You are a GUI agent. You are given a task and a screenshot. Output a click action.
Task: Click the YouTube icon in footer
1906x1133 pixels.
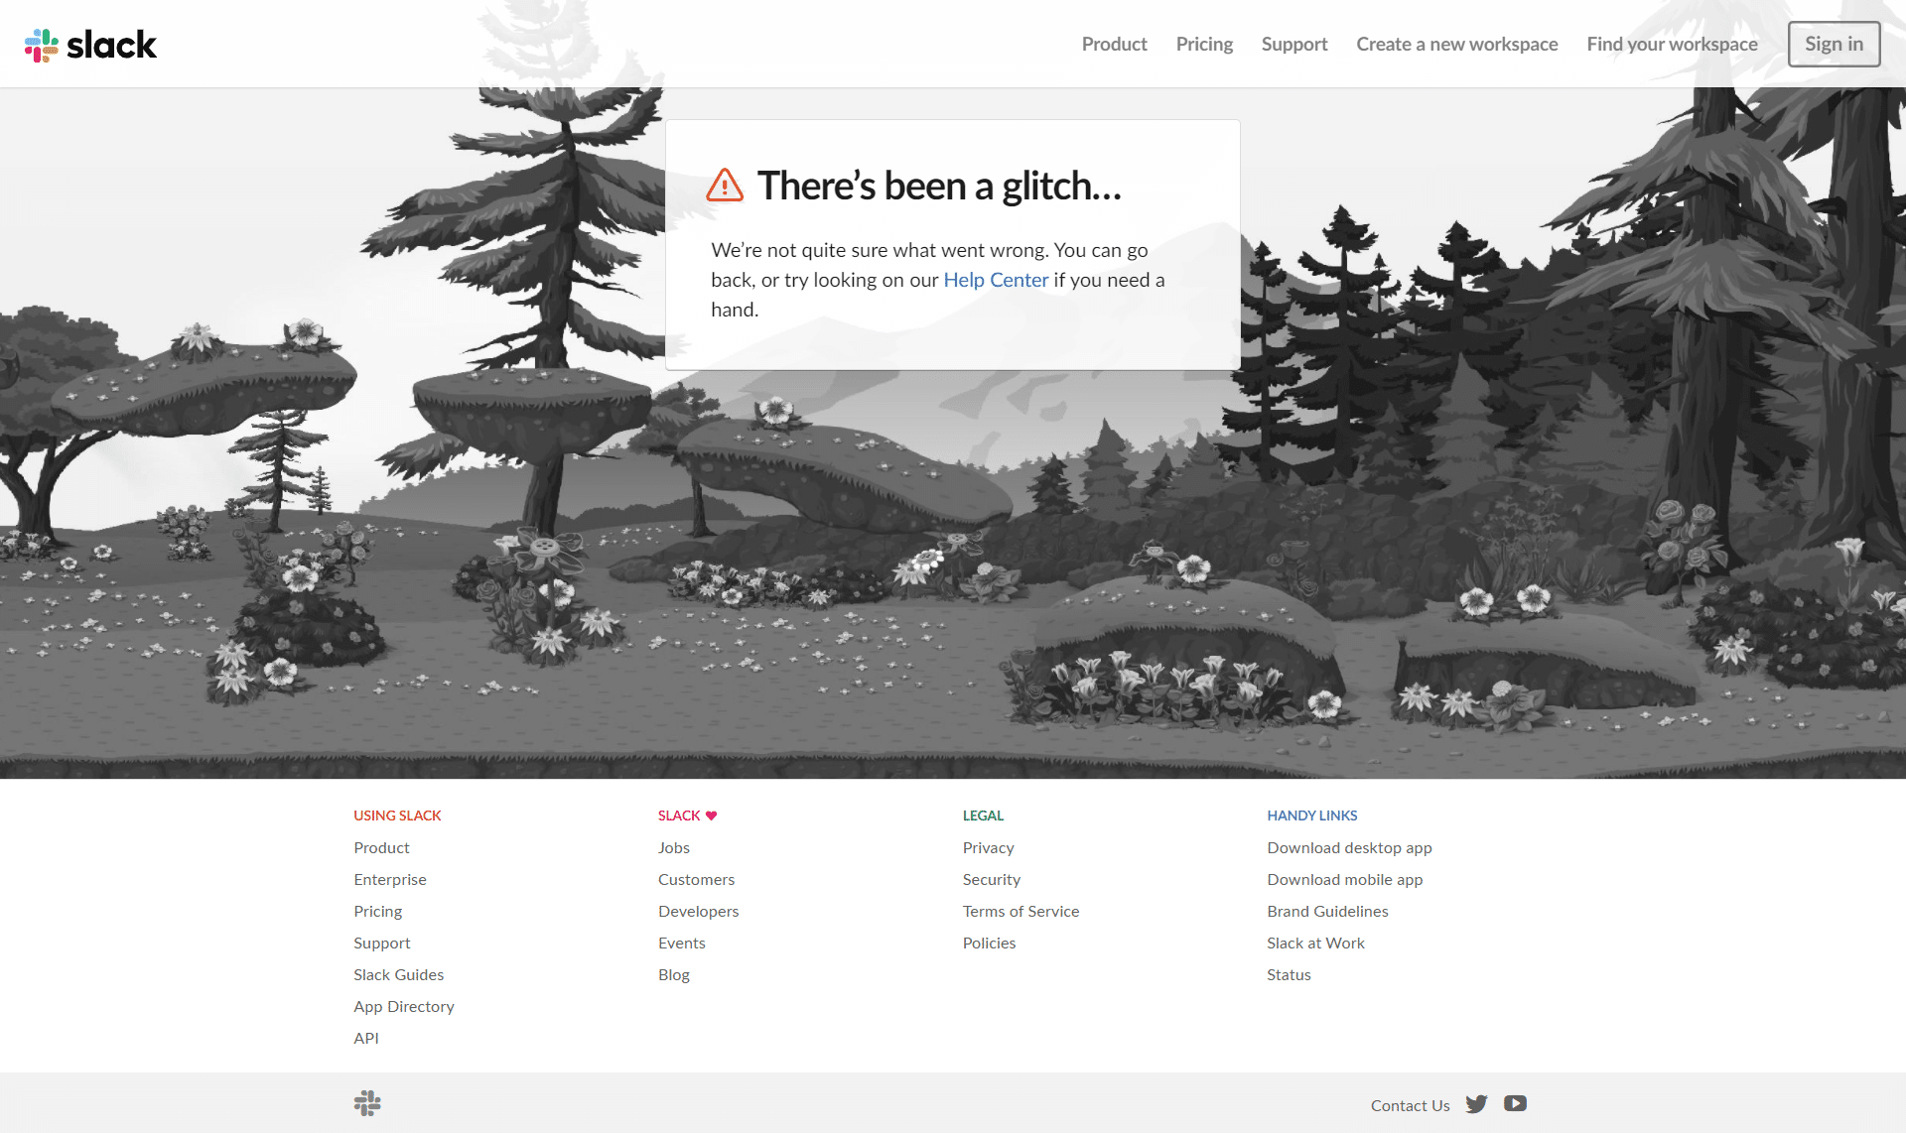[1516, 1103]
